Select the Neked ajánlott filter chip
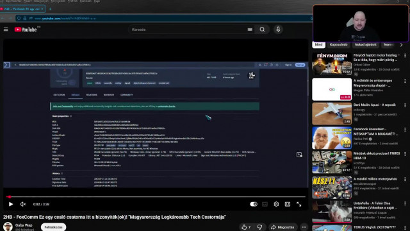Screen dimensions: 410x231 coord(366,45)
